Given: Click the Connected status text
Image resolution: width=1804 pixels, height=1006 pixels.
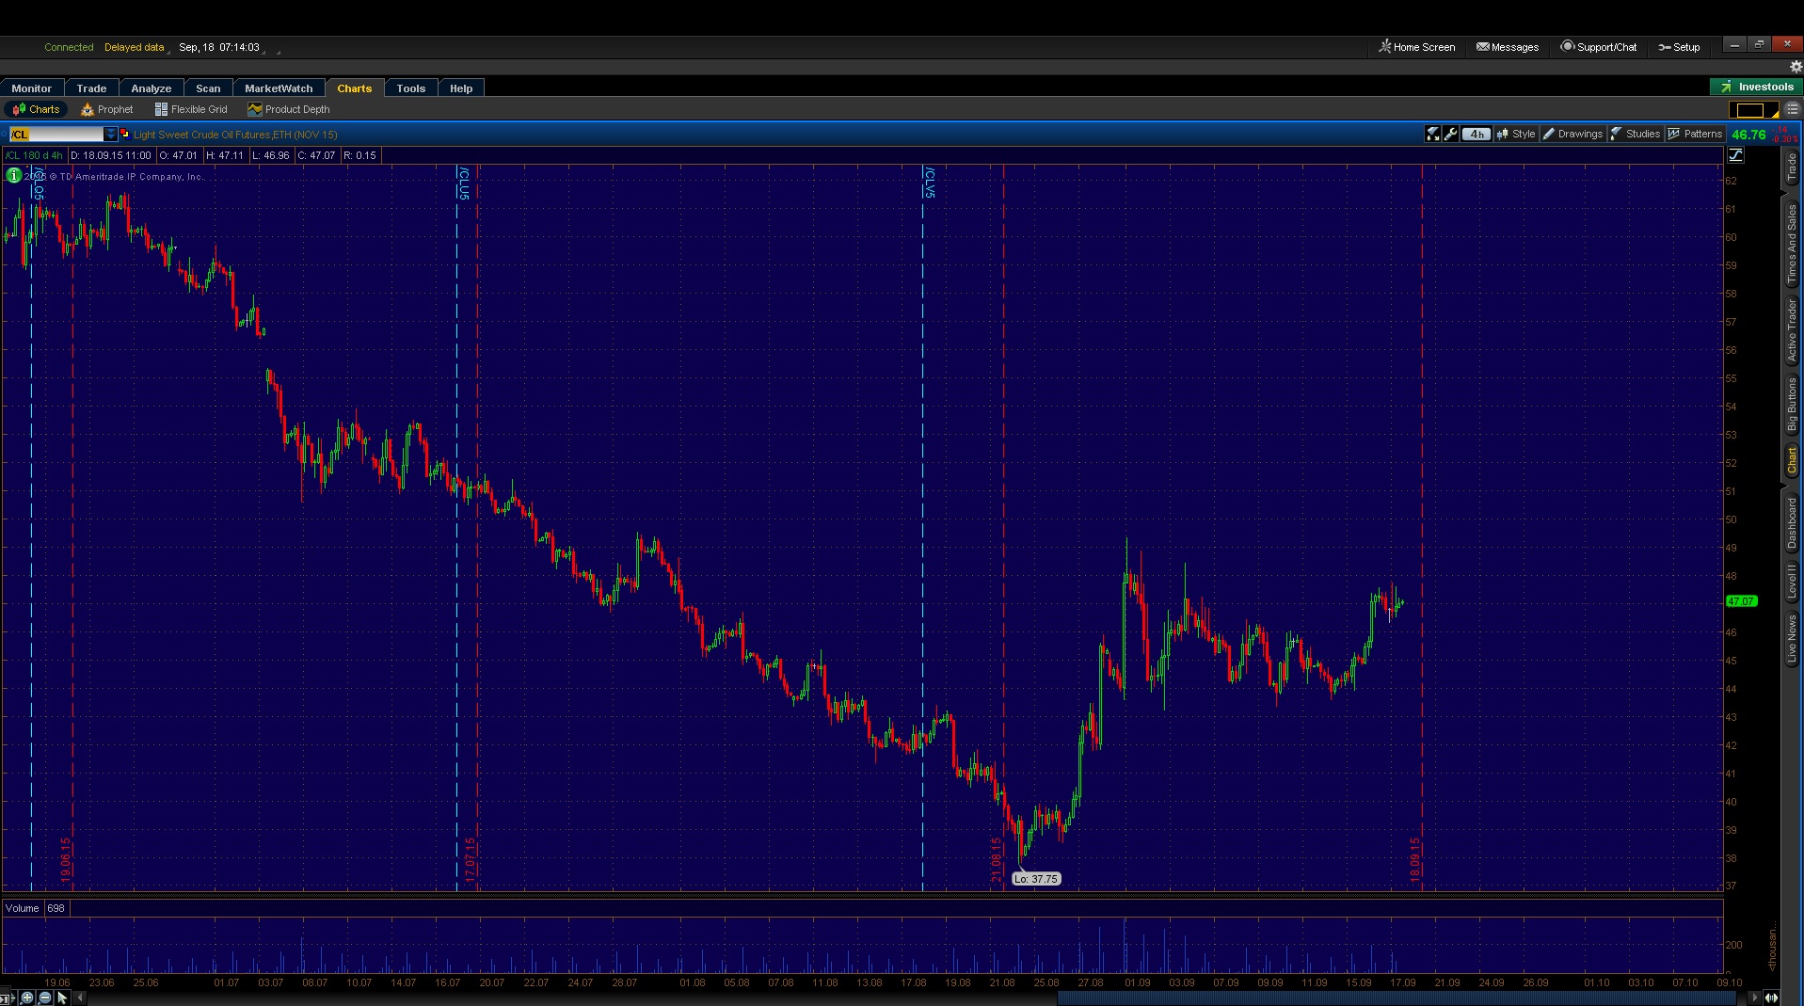Looking at the screenshot, I should [x=69, y=47].
